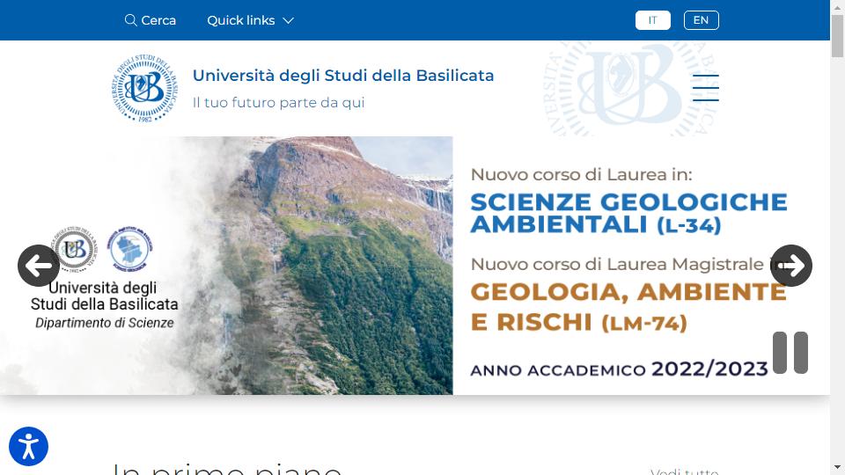The image size is (845, 475).
Task: Click the Cerca search text
Action: coord(158,20)
